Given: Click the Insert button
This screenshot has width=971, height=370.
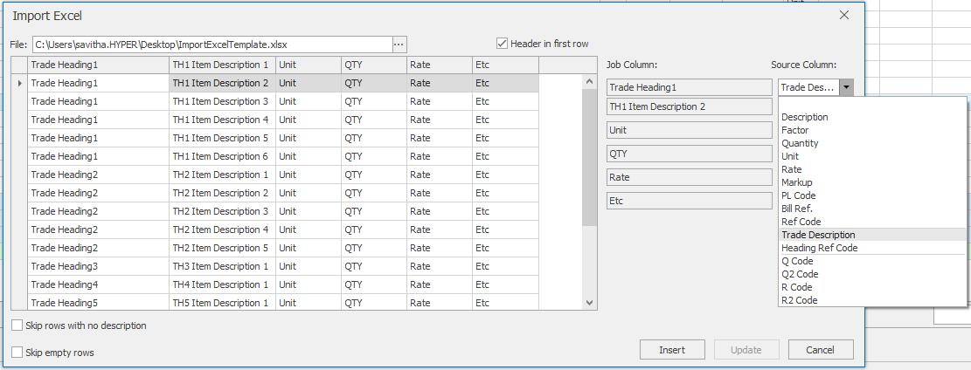Looking at the screenshot, I should click(x=672, y=350).
